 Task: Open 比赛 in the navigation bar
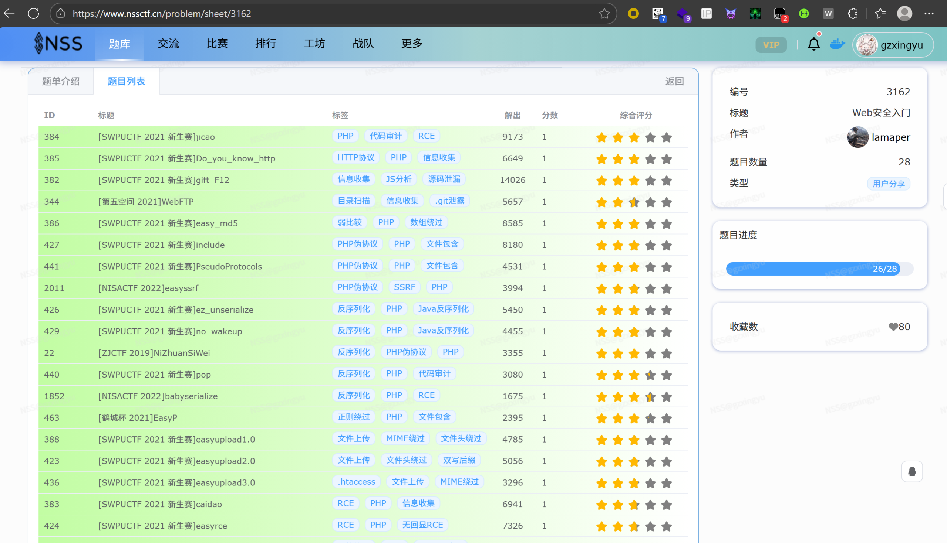(217, 44)
